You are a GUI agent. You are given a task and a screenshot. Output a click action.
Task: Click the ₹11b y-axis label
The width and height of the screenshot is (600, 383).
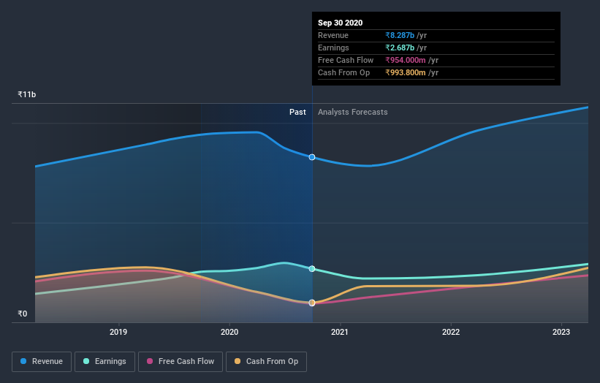[x=27, y=94]
